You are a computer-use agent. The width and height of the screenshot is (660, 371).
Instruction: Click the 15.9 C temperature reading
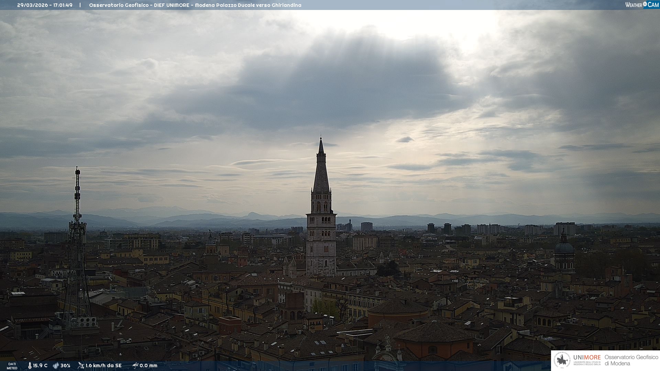click(40, 366)
